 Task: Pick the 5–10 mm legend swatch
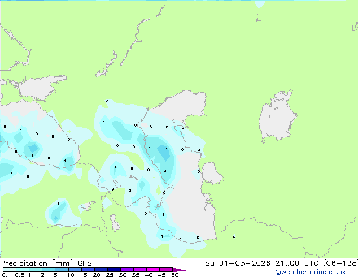(62, 270)
